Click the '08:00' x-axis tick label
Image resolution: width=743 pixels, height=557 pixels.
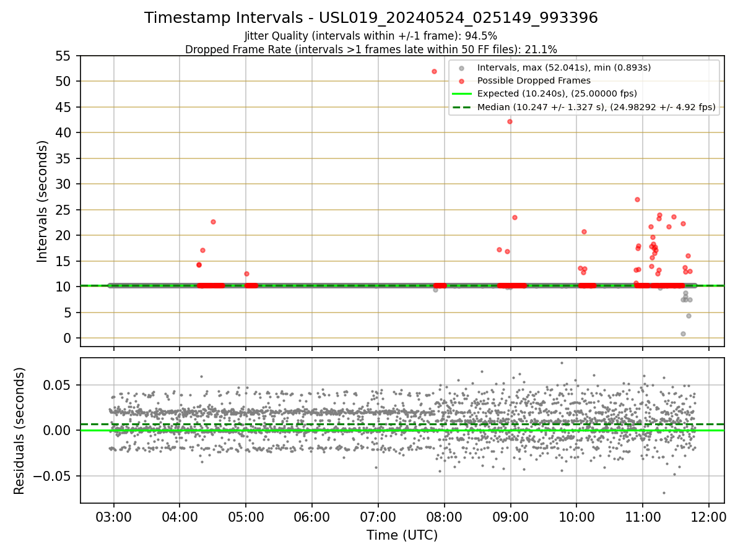tap(444, 517)
